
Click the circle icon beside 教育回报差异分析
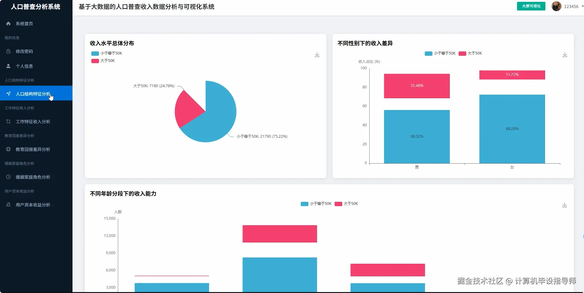coord(8,149)
